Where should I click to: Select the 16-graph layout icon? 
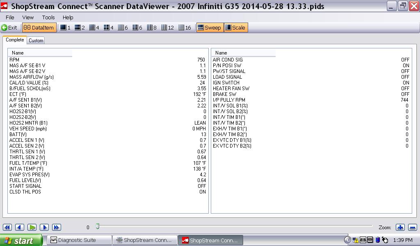185,27
